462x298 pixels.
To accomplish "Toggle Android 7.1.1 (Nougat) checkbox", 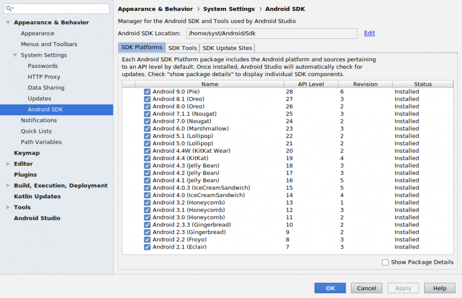I will click(x=147, y=114).
